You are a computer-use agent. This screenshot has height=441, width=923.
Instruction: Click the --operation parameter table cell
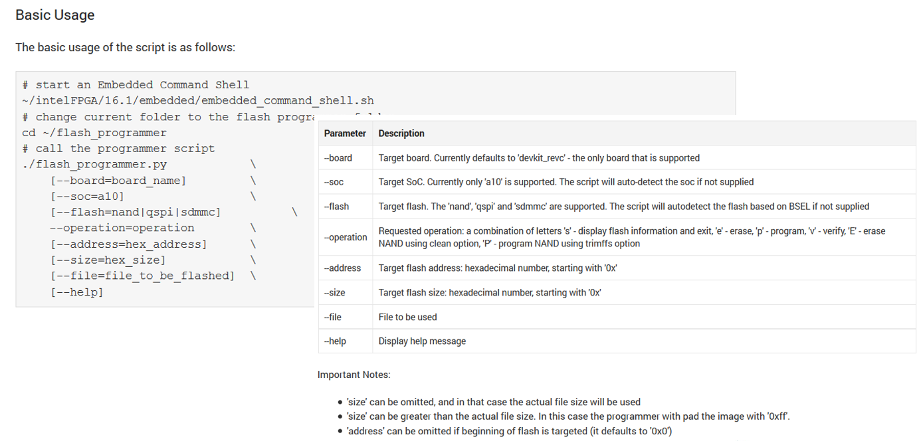coord(346,237)
